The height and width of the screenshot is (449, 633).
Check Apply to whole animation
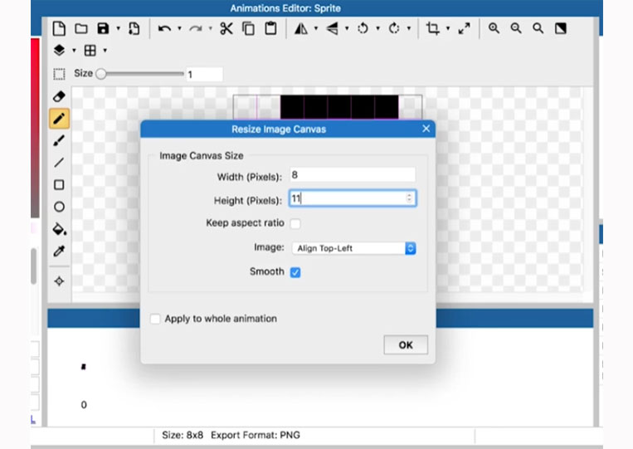click(155, 319)
